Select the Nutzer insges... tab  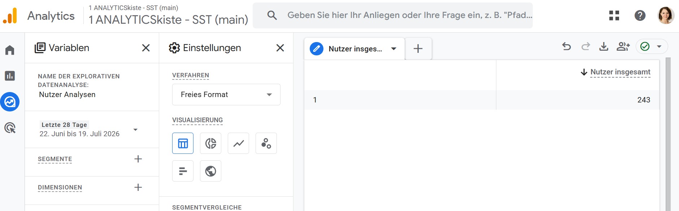(355, 49)
